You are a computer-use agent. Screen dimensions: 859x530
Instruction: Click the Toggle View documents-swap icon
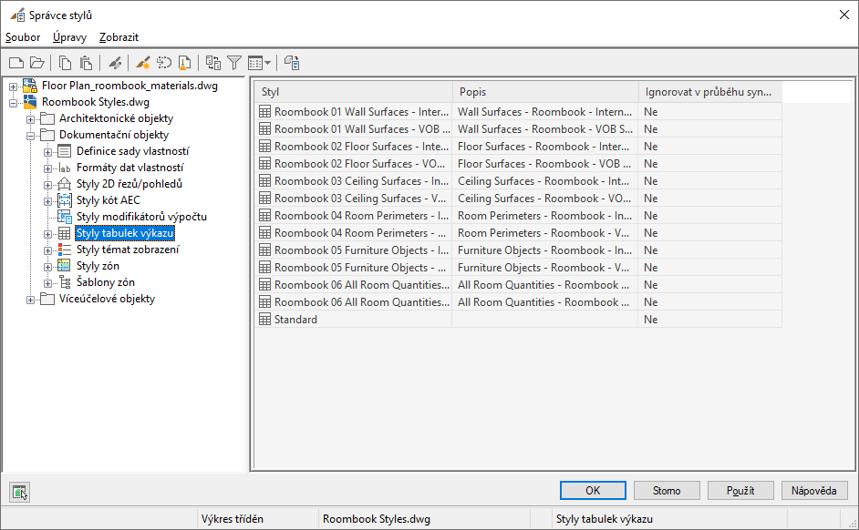pos(213,63)
